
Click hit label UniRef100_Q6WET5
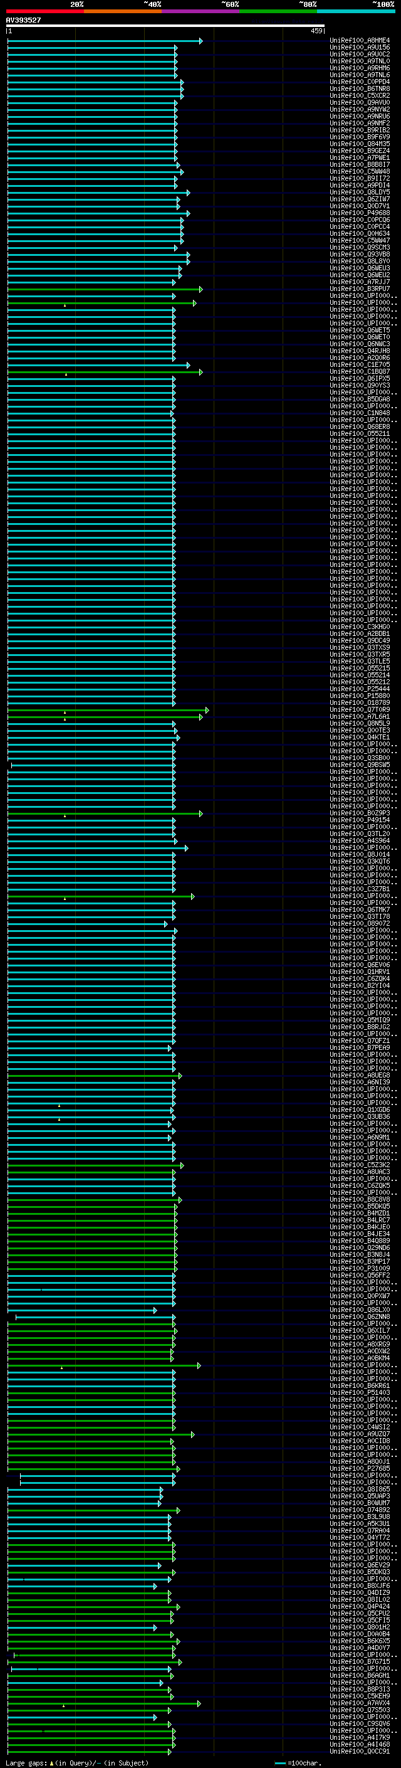(359, 330)
